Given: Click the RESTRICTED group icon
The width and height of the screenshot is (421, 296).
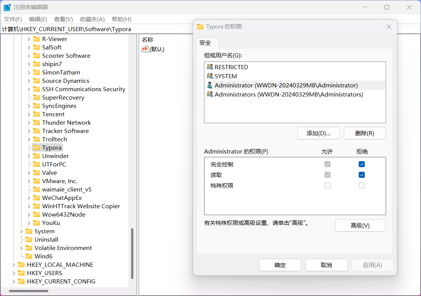Looking at the screenshot, I should tap(210, 67).
